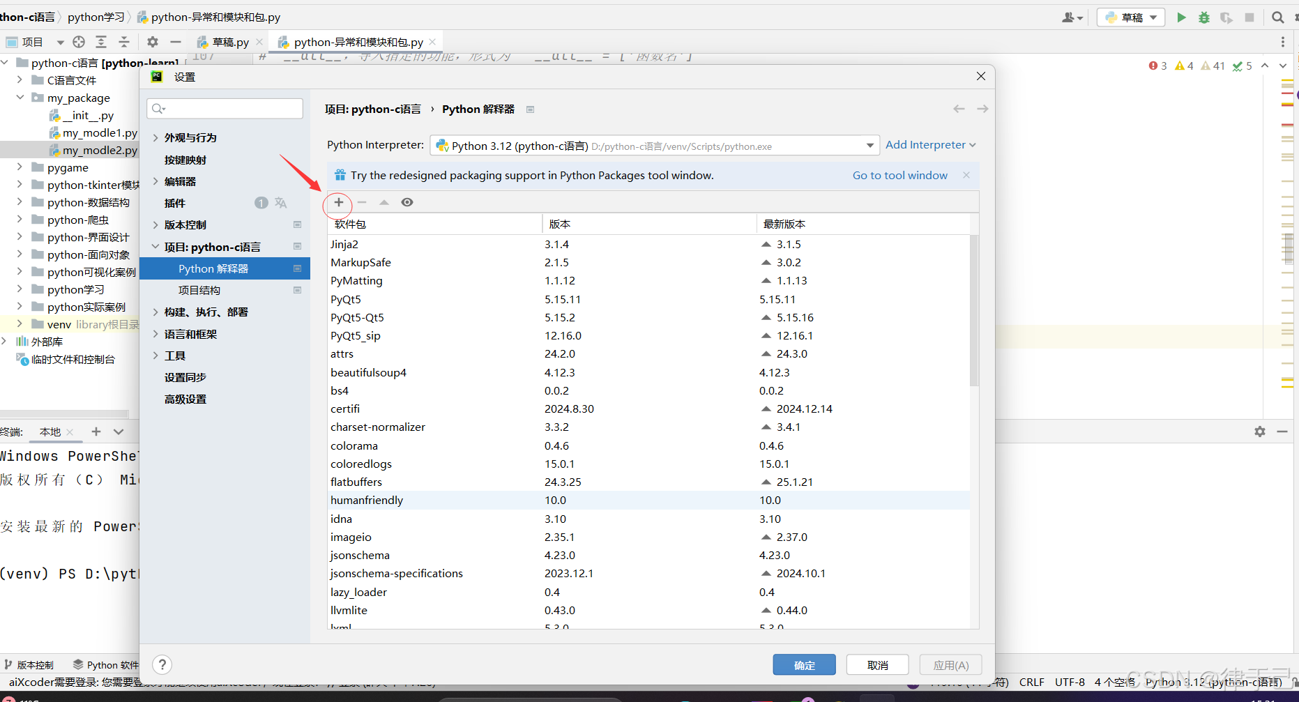
Task: Hide the project panel with the minus icon
Action: [176, 42]
